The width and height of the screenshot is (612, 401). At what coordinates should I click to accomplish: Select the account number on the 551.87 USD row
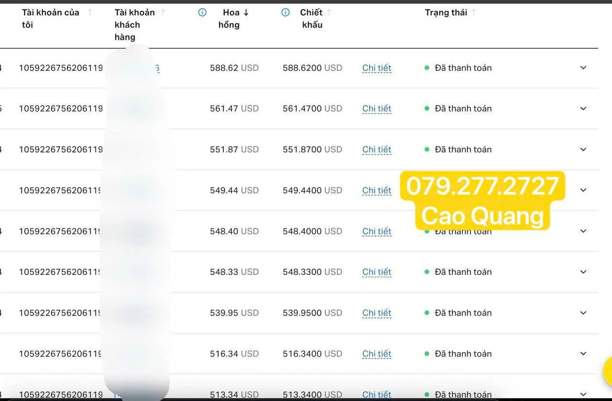point(61,149)
